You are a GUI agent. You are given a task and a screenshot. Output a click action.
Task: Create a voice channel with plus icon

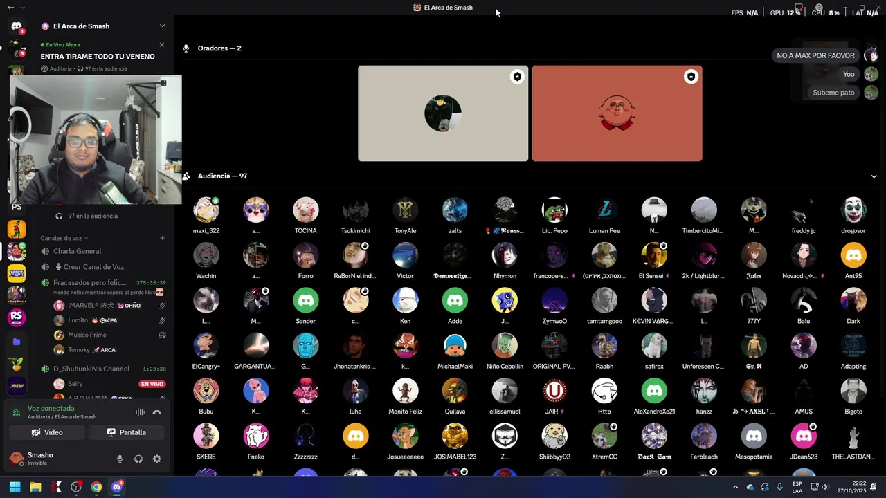(x=163, y=238)
